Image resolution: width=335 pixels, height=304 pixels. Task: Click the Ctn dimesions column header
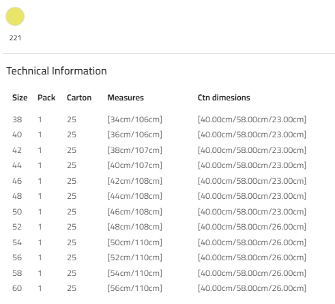pyautogui.click(x=224, y=98)
